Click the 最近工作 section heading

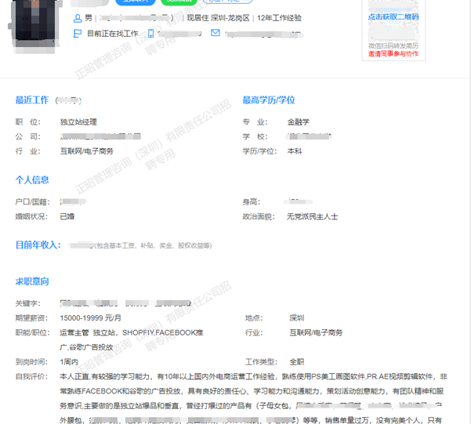[x=32, y=100]
